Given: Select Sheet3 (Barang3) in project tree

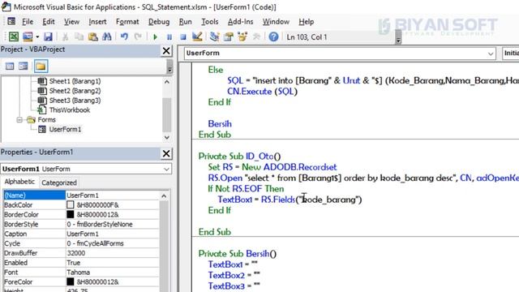Looking at the screenshot, I should click(x=75, y=101).
